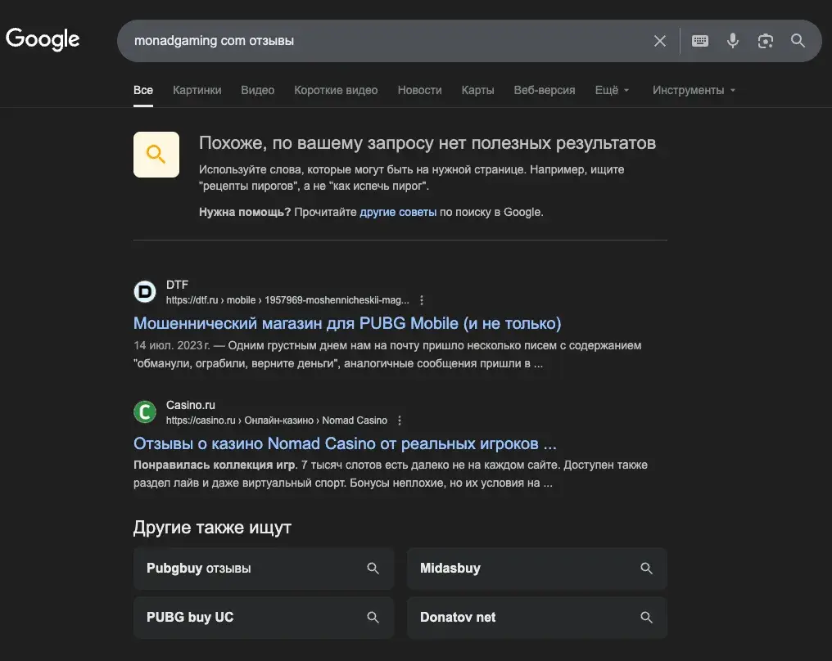Start voice search with the microphone icon
This screenshot has width=832, height=661.
pyautogui.click(x=733, y=41)
